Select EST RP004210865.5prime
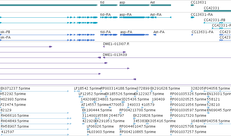Viewport: 231px width, 136px height. [x=138, y=132]
